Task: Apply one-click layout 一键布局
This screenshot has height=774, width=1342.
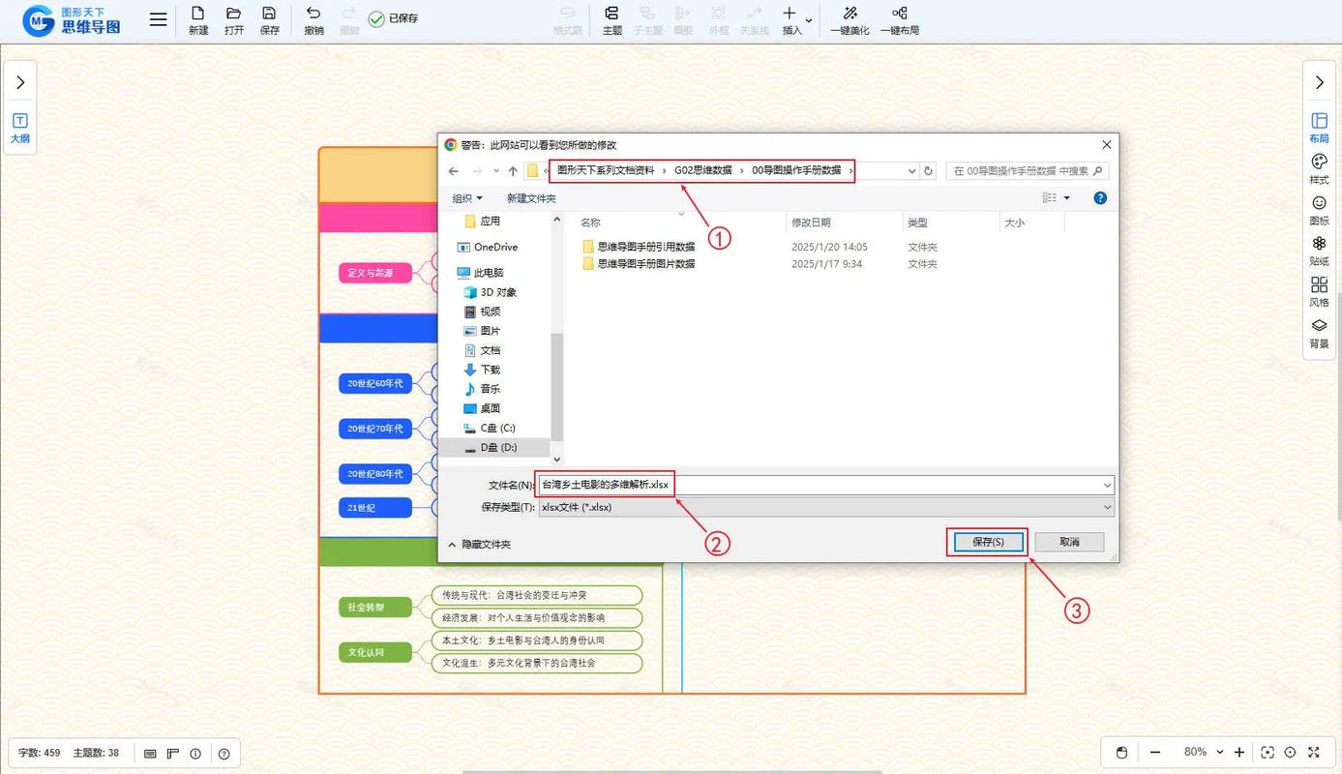Action: click(899, 19)
